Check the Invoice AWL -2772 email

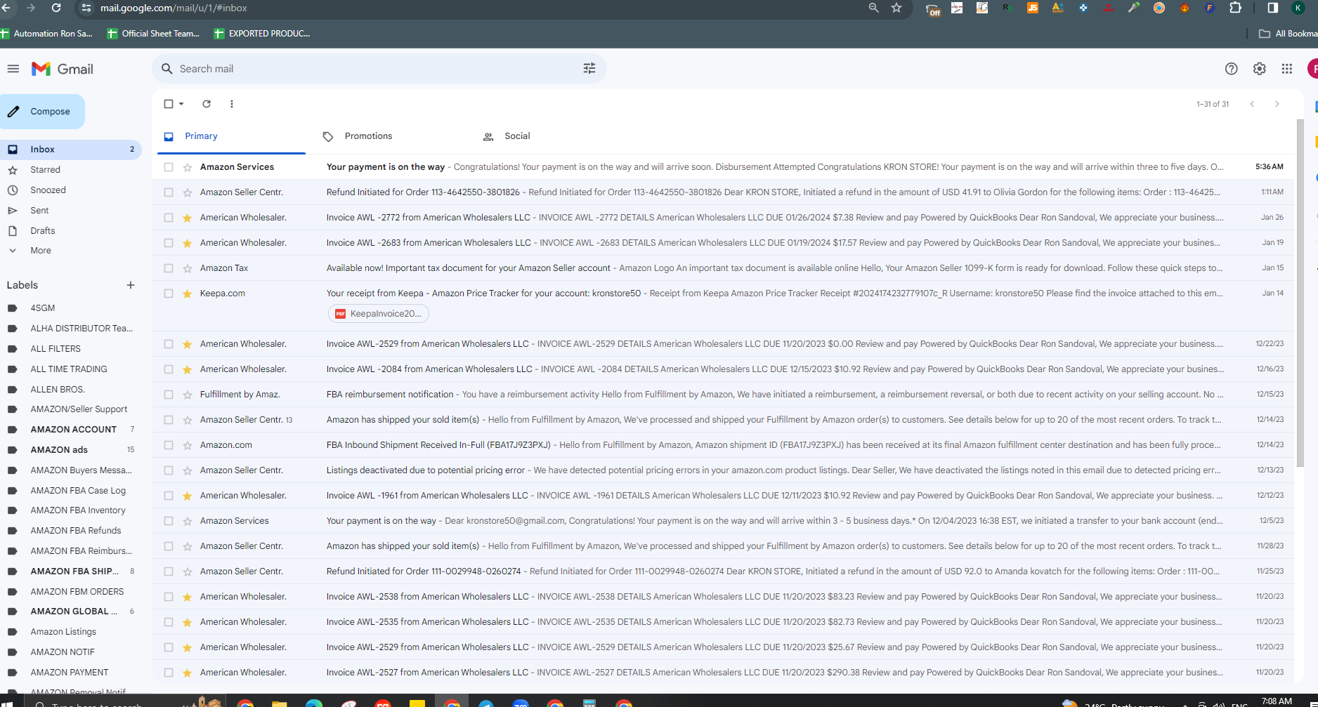coord(169,218)
